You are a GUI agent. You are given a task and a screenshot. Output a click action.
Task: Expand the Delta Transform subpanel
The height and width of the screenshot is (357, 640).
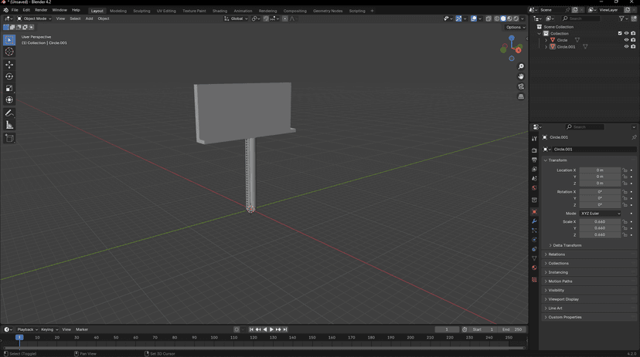pos(567,245)
